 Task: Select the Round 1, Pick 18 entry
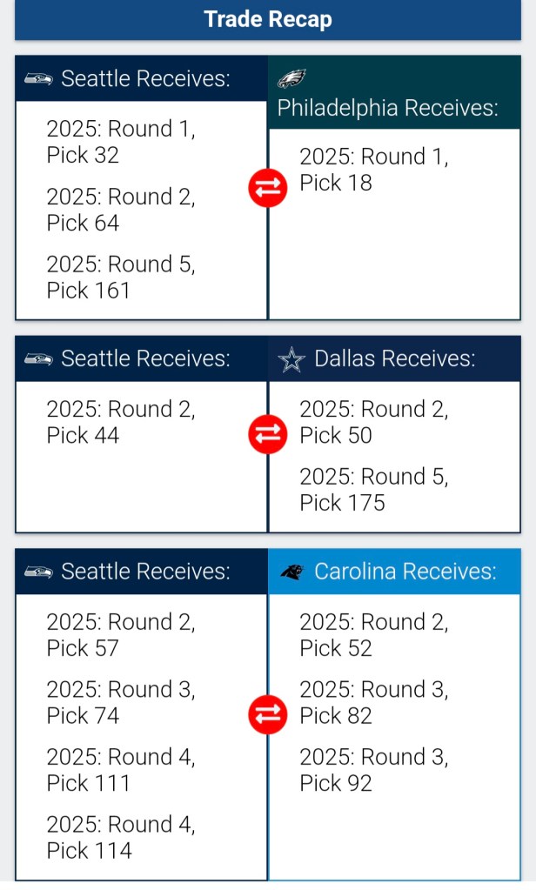(x=374, y=170)
